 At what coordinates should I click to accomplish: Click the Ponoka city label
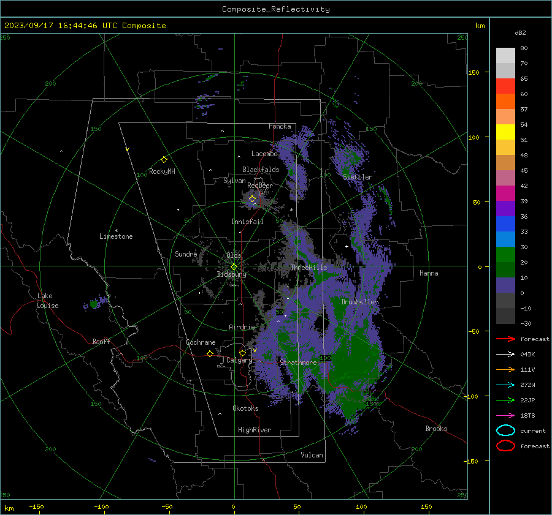(x=280, y=126)
